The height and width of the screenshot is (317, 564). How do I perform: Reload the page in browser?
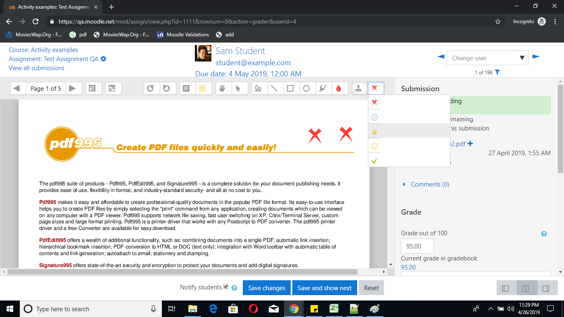coord(36,21)
